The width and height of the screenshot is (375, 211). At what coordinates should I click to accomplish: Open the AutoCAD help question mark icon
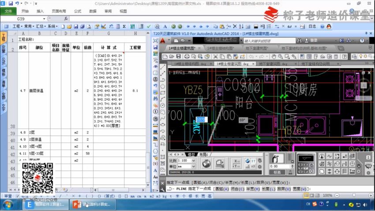click(362, 41)
